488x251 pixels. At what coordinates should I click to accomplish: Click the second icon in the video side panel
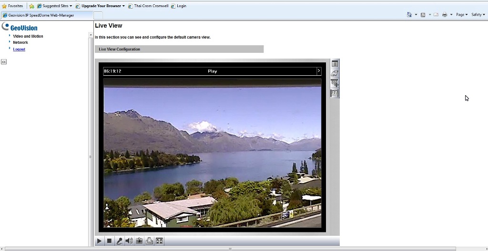tap(335, 74)
